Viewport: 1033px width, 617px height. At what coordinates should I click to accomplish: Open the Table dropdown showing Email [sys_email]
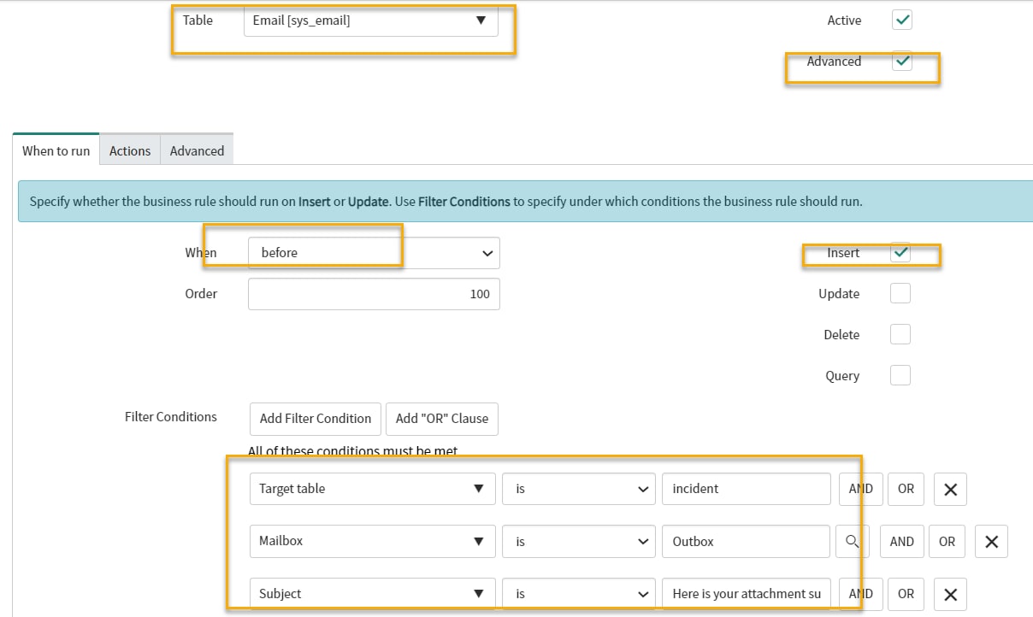(x=372, y=21)
